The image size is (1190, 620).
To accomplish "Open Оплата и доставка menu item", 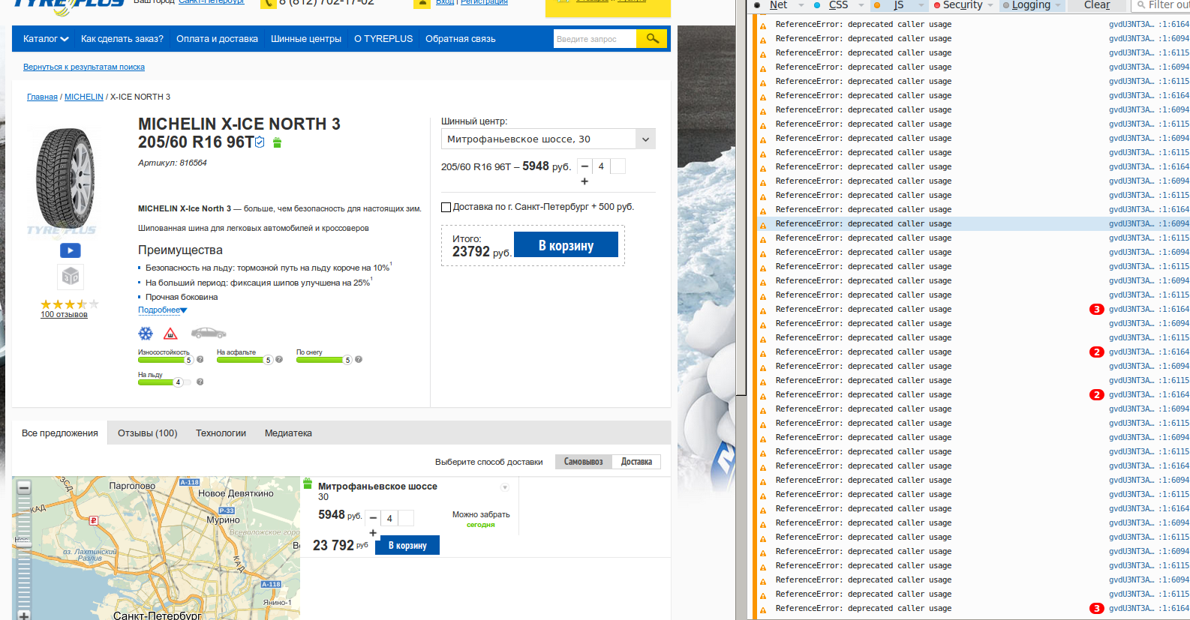I will pyautogui.click(x=217, y=39).
